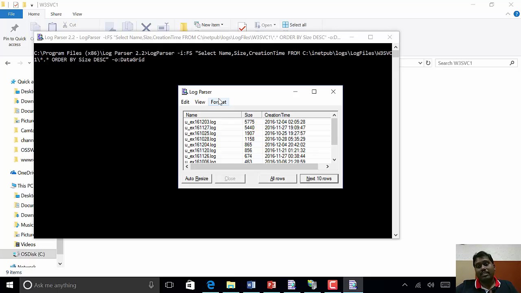Viewport: 521px width, 293px height.
Task: Open the Format menu in Log Parser
Action: pos(219,102)
